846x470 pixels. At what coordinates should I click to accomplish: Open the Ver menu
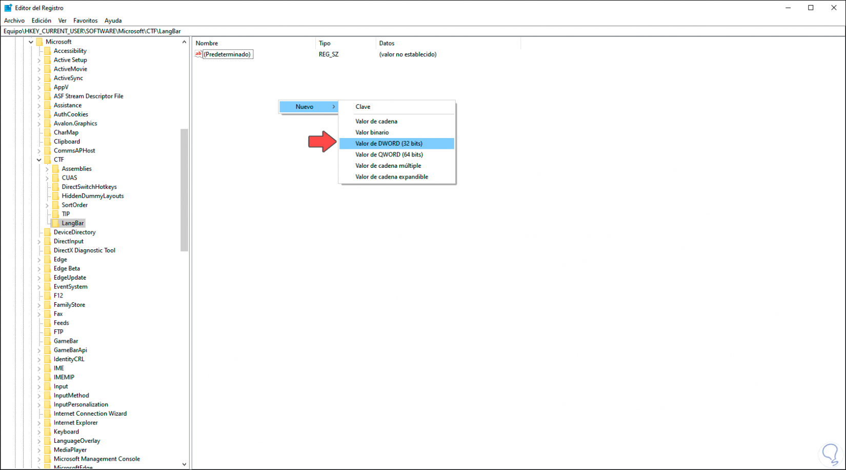[x=63, y=21]
